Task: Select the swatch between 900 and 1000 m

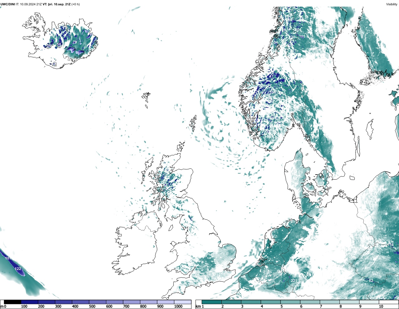Action: click(x=166, y=302)
